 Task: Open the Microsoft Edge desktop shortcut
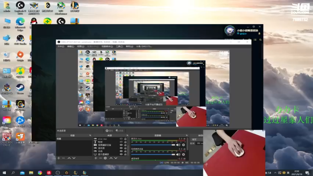click(20, 23)
